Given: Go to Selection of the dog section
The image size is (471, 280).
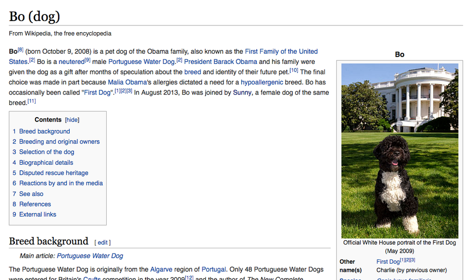Looking at the screenshot, I should click(47, 152).
